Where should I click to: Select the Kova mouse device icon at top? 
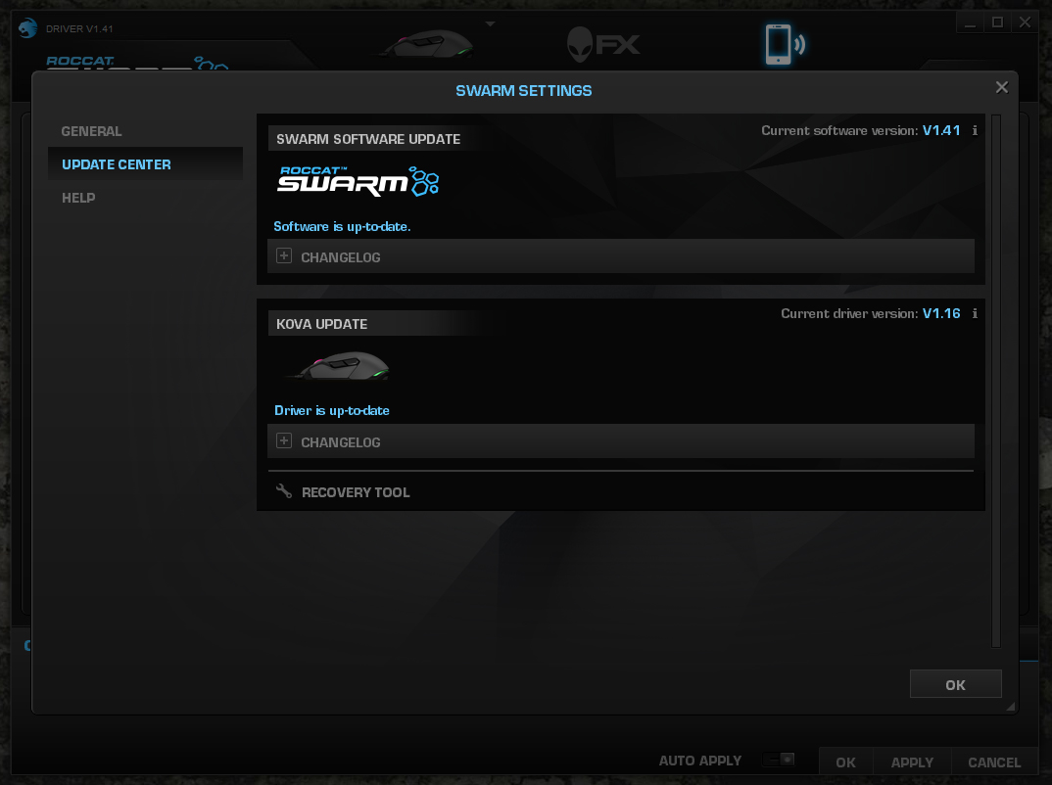(x=425, y=44)
